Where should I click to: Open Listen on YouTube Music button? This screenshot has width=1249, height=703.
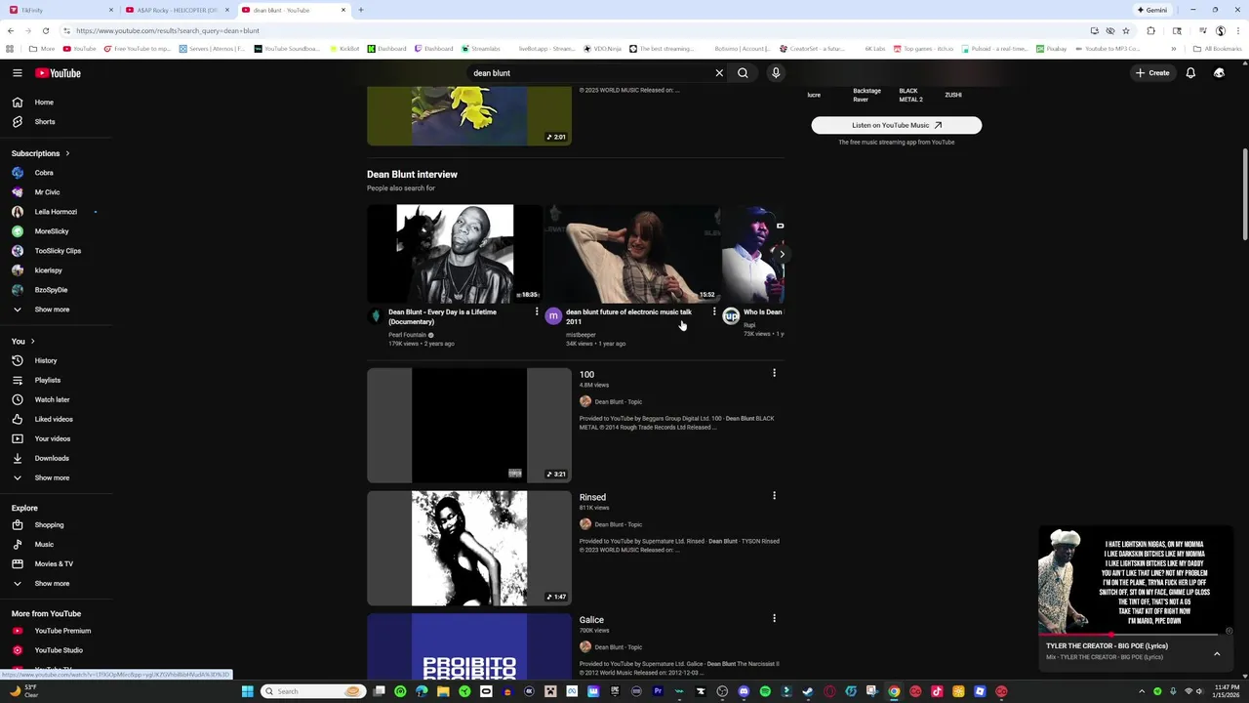coord(897,125)
